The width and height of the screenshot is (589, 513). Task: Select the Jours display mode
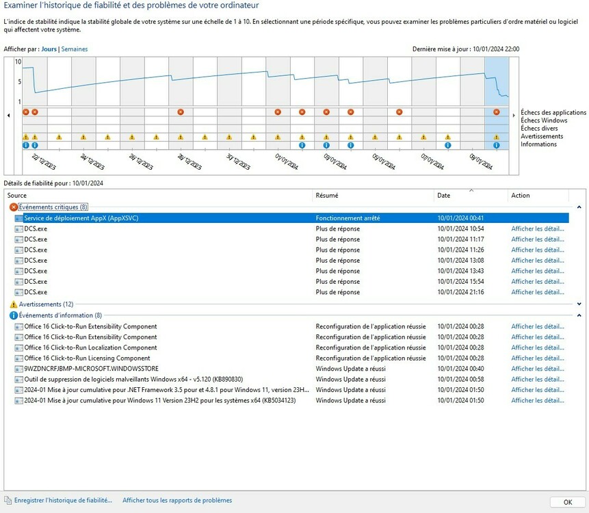[x=48, y=49]
